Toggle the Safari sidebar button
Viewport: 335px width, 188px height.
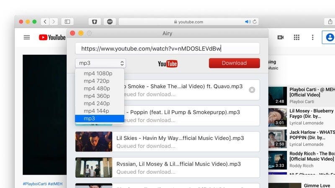click(67, 22)
